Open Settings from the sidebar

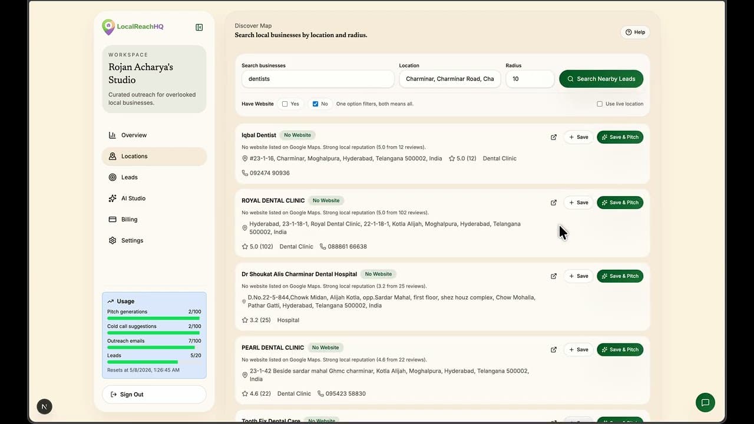pos(132,240)
